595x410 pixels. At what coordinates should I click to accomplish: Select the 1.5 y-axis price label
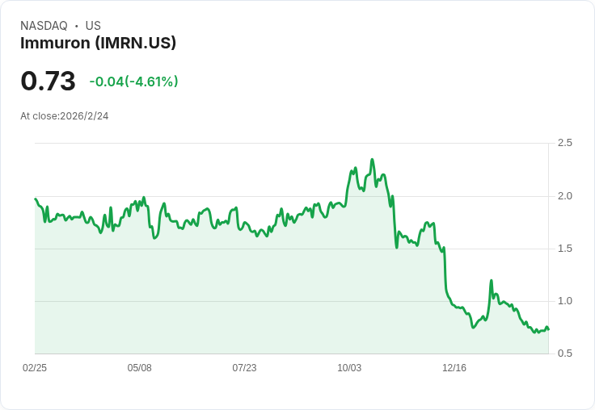(x=565, y=249)
